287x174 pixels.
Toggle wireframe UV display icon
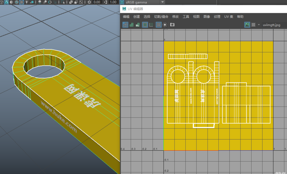point(125,25)
